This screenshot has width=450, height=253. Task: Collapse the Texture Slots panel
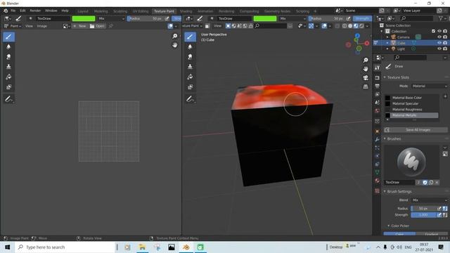coord(385,77)
